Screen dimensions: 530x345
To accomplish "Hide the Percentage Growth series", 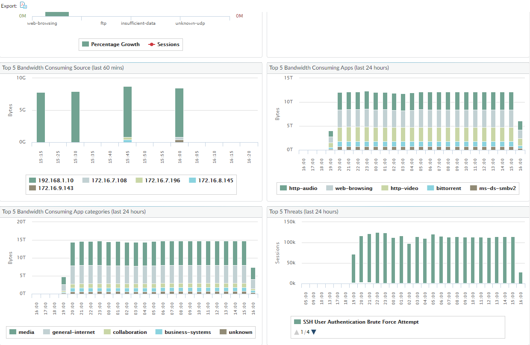I will 115,44.
